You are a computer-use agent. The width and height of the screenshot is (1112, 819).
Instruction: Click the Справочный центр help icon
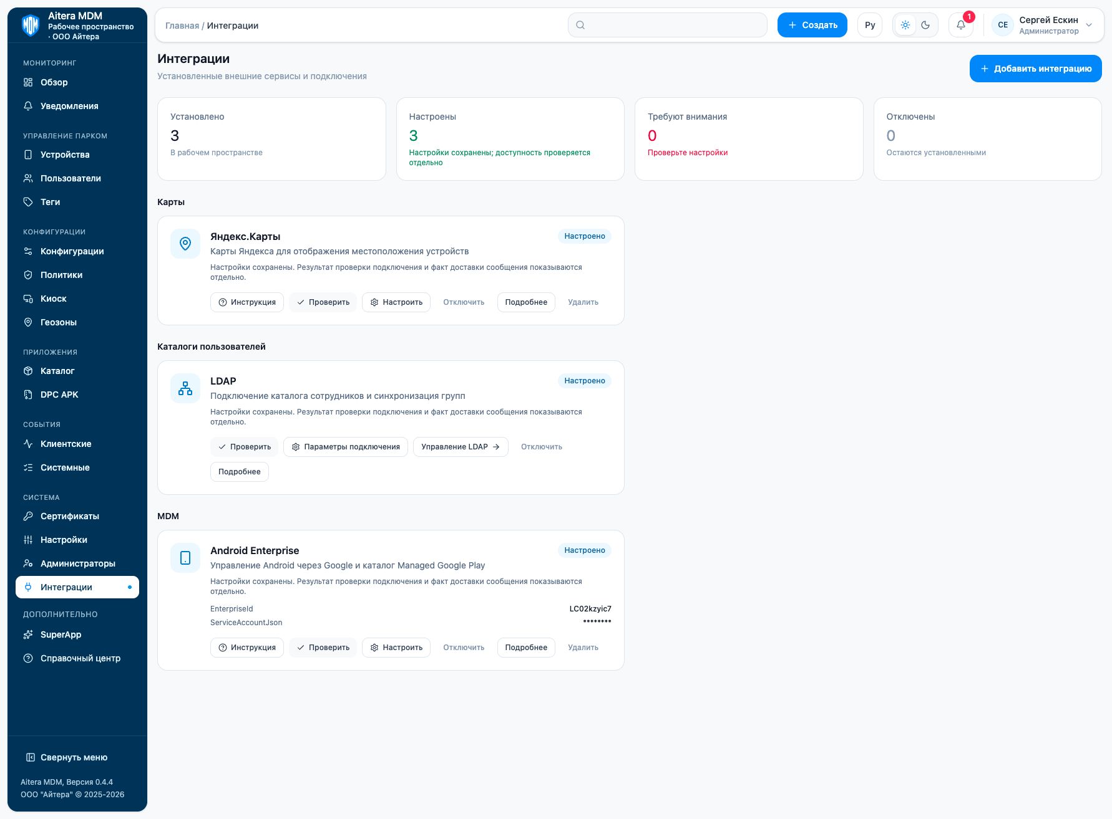[28, 658]
